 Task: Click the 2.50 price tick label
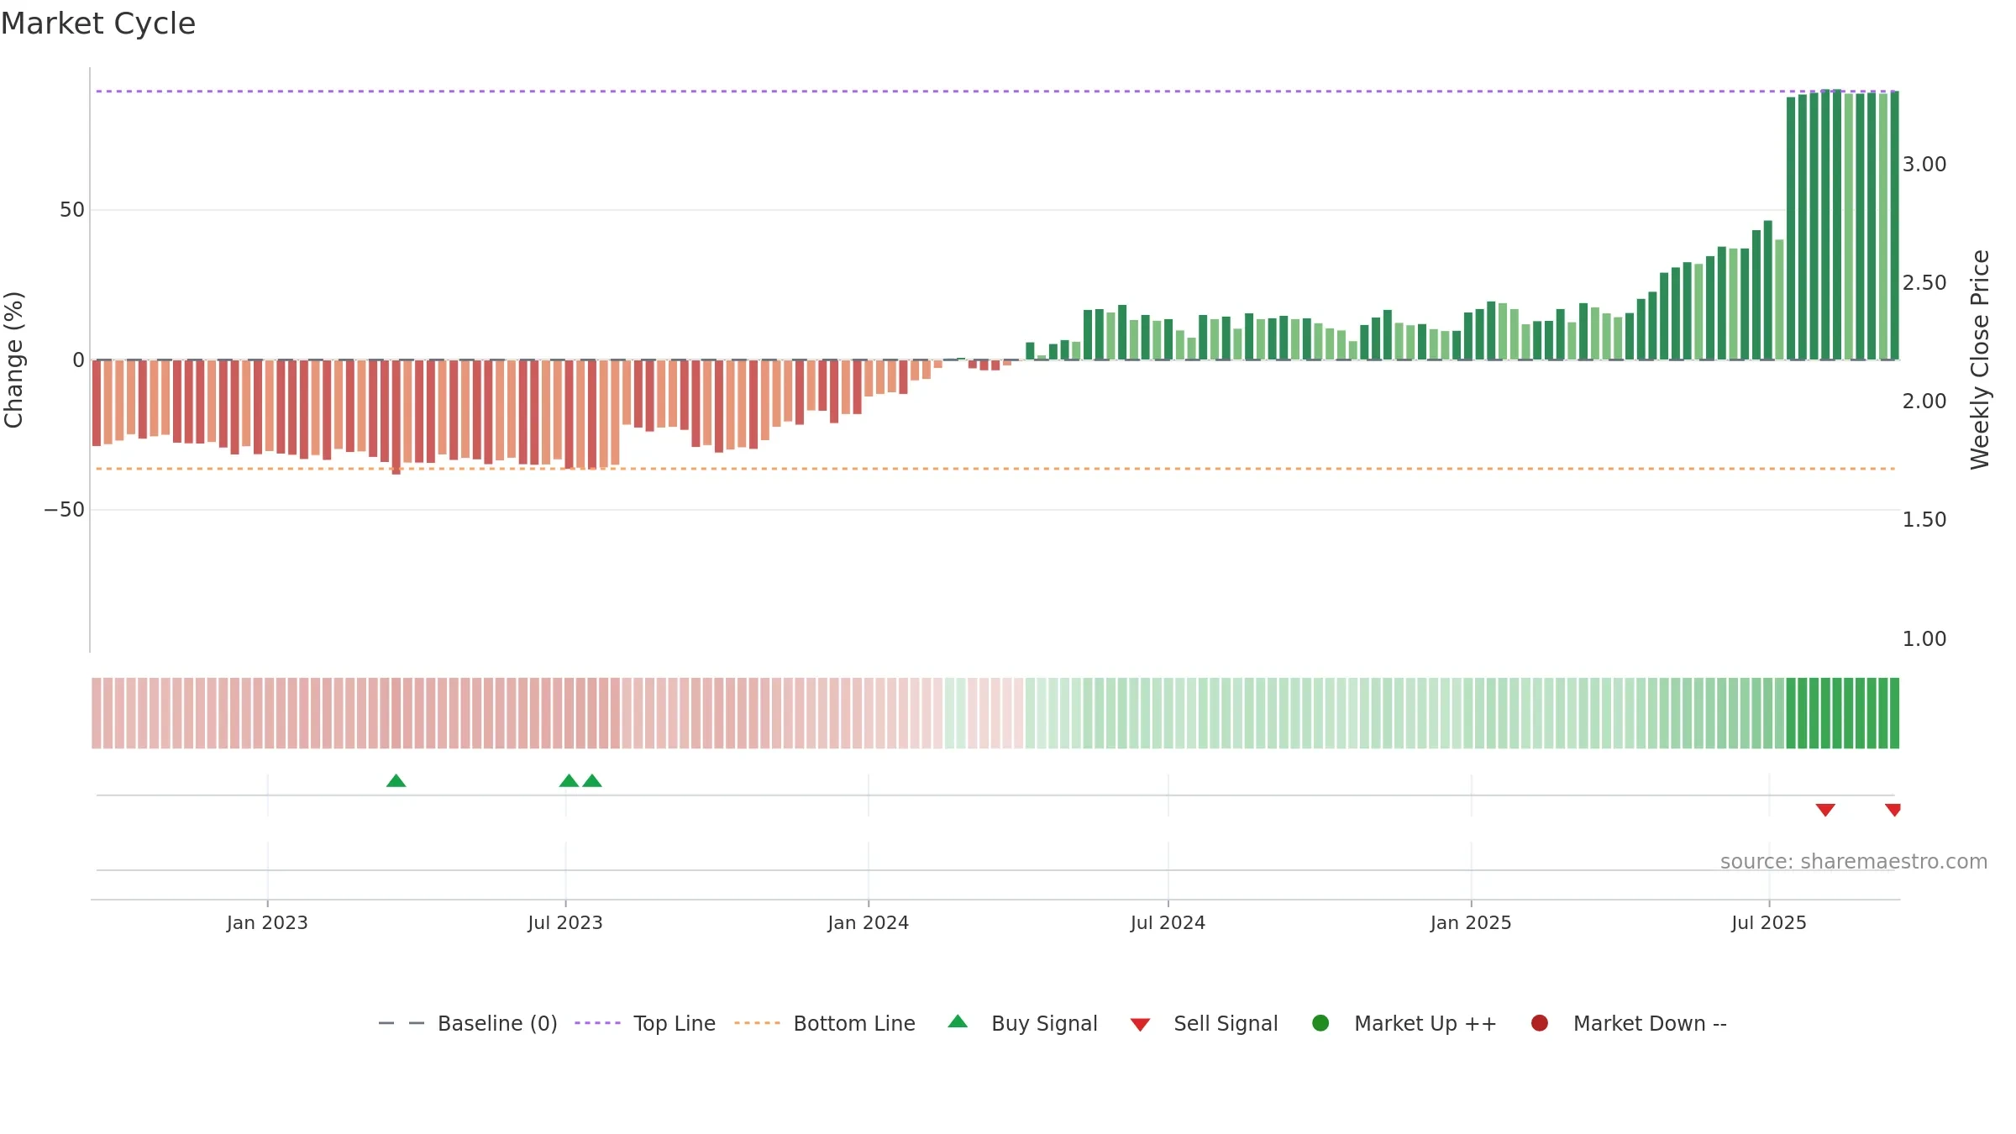click(1924, 283)
